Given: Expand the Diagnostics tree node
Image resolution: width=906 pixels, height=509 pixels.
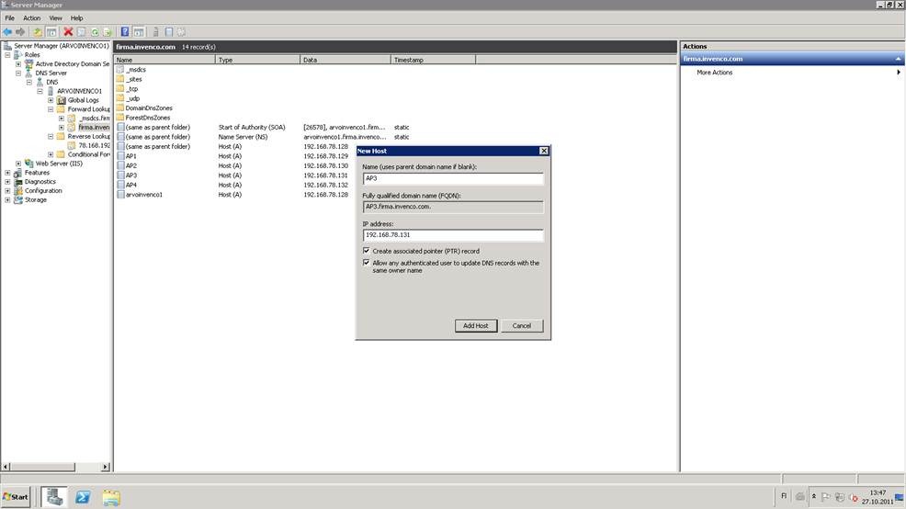Looking at the screenshot, I should (x=7, y=182).
